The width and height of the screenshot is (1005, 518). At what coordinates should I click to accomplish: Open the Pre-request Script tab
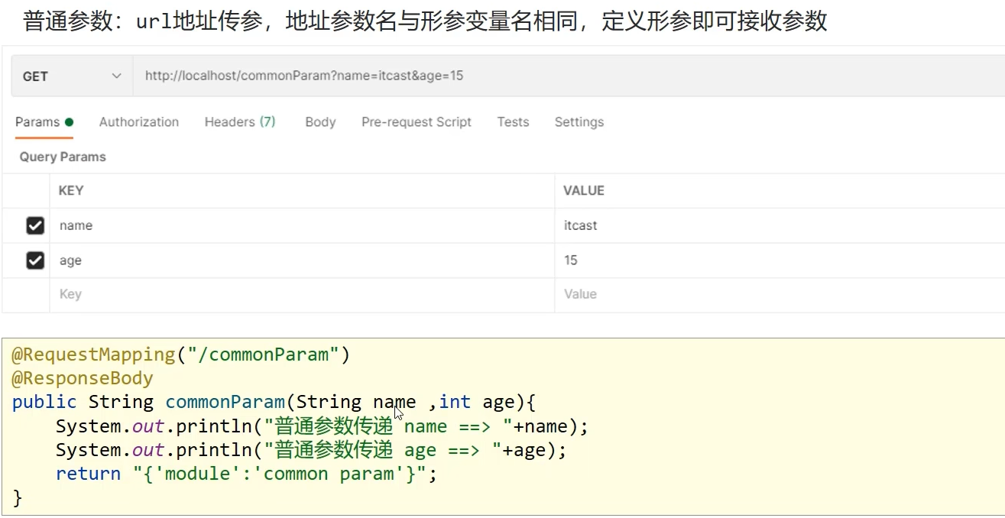point(417,122)
